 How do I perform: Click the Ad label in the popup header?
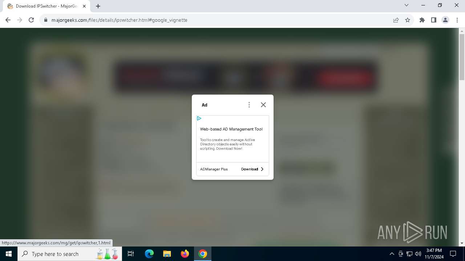[x=205, y=105]
